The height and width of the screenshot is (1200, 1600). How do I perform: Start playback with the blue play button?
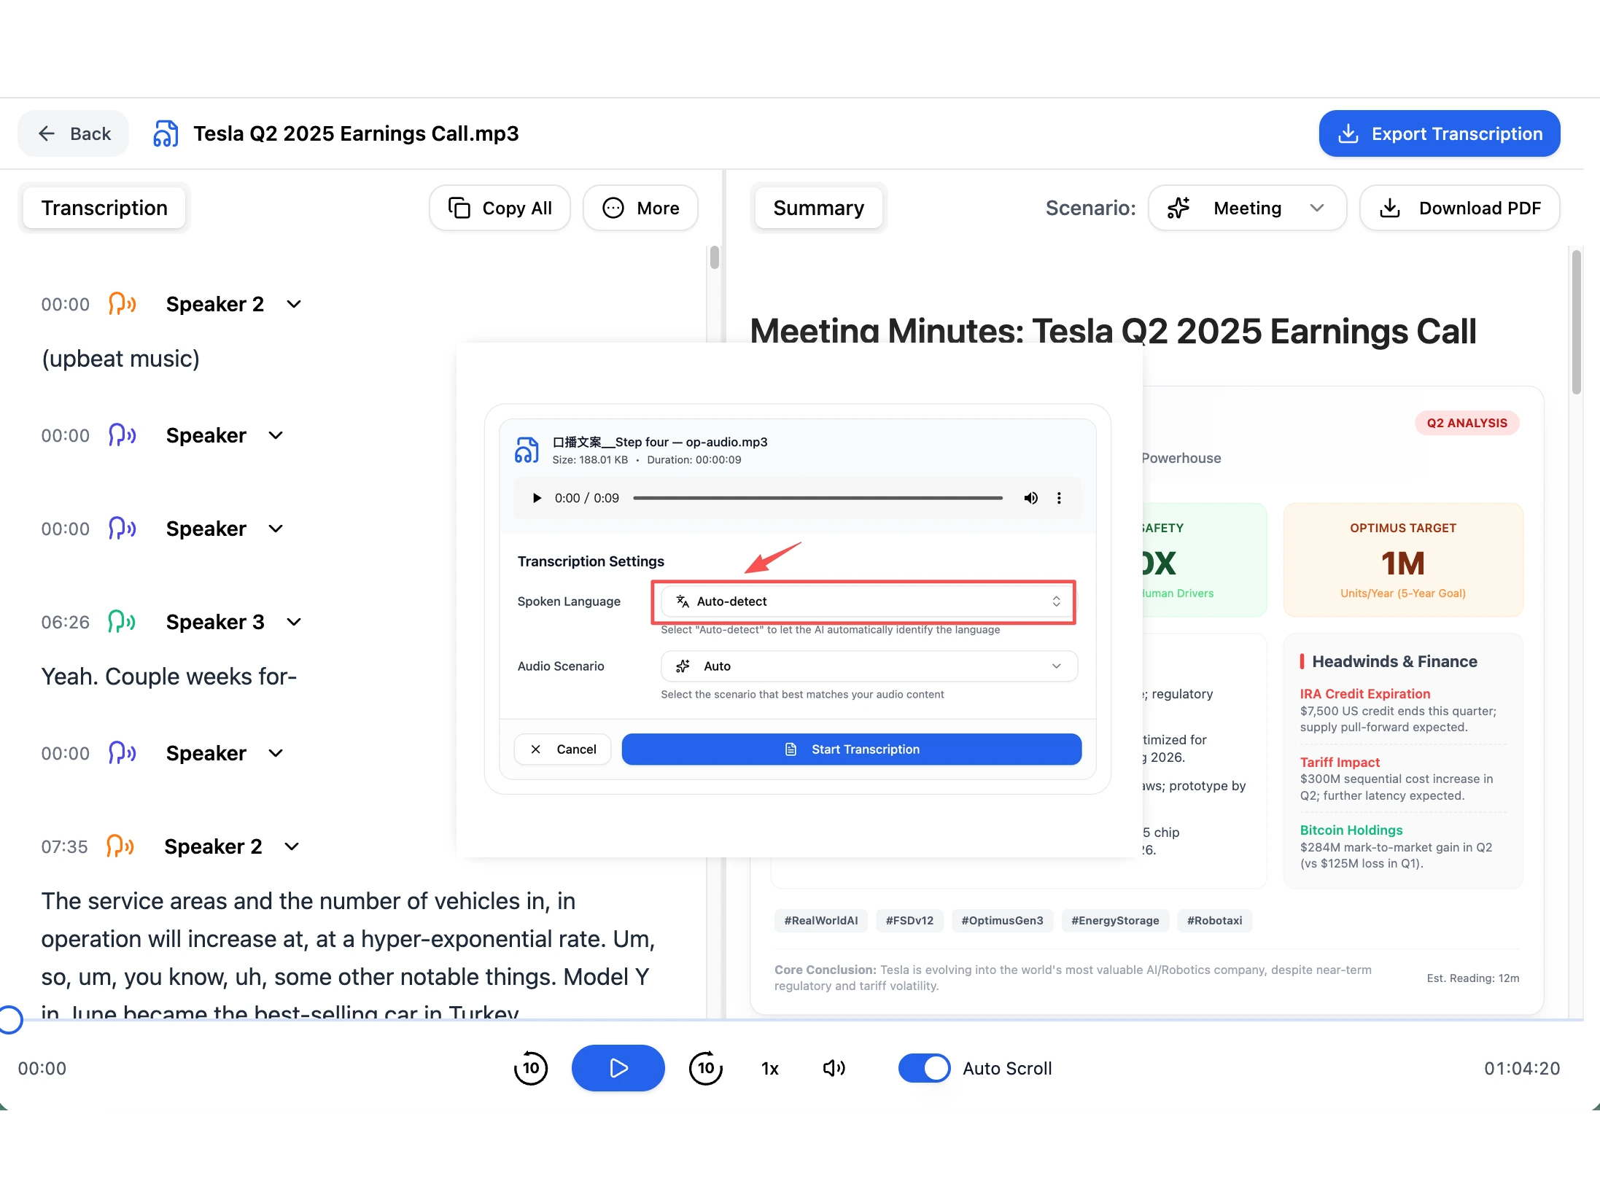618,1068
